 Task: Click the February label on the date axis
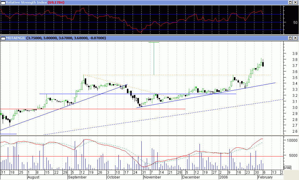[265, 177]
